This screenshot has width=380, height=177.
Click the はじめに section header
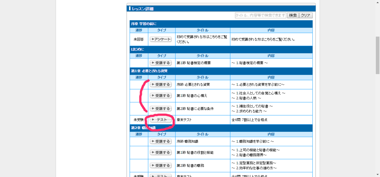(x=221, y=49)
